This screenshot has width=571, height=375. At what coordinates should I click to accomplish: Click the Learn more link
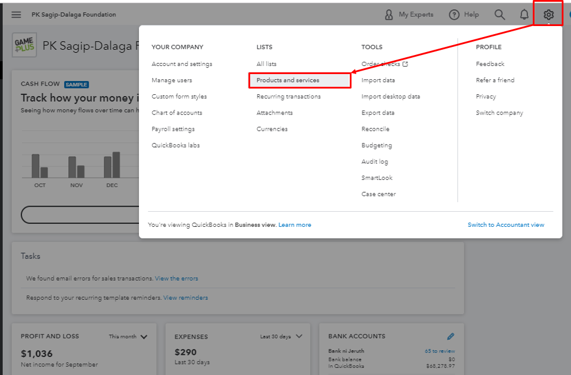294,225
